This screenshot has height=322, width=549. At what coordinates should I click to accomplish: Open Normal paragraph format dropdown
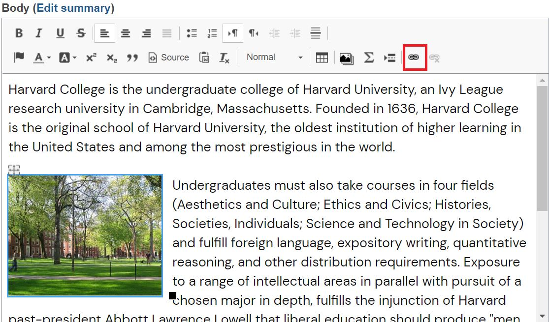coord(274,58)
